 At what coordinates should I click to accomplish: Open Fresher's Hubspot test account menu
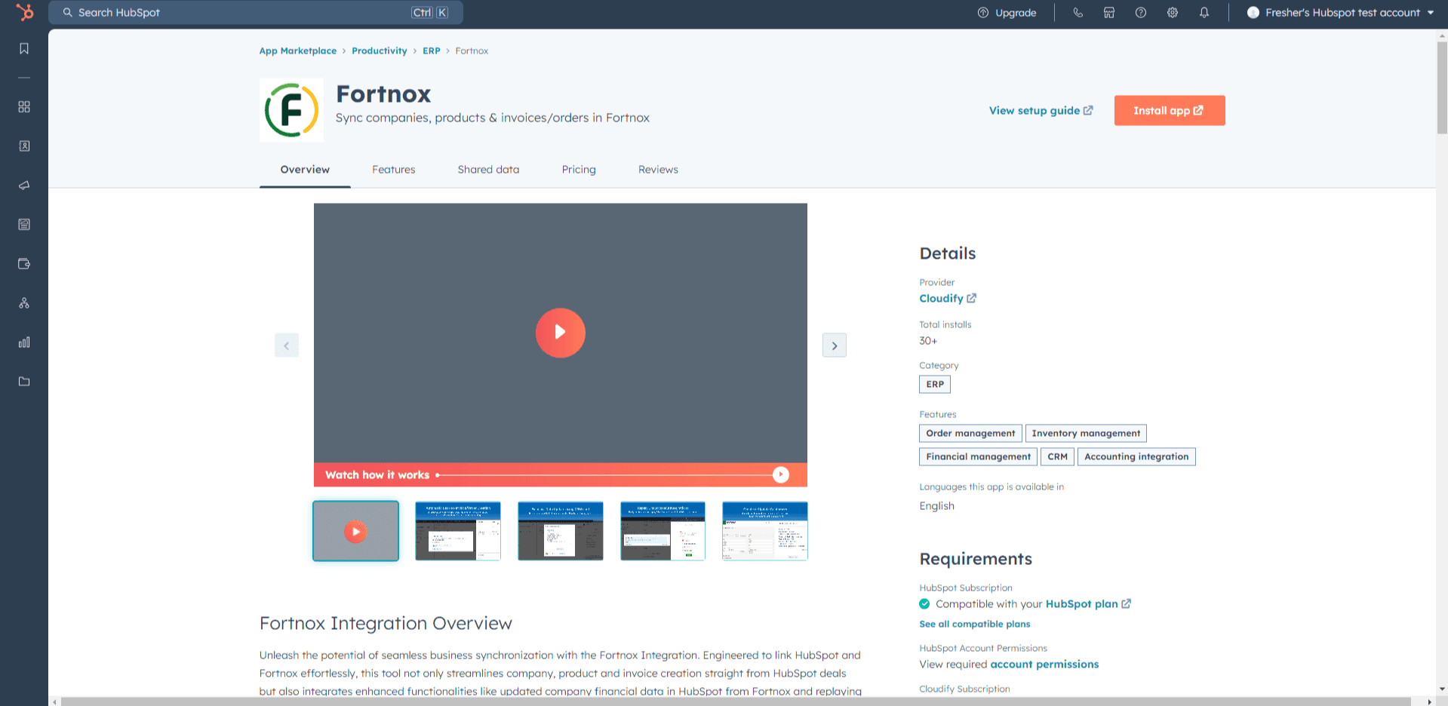(1340, 13)
